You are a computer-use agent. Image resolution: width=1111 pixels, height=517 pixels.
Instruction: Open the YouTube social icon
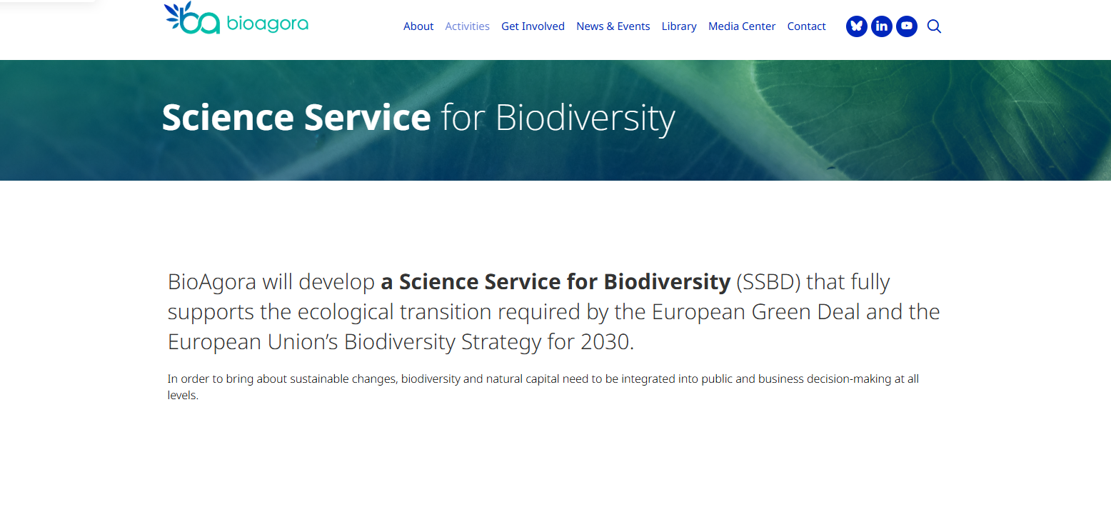906,26
